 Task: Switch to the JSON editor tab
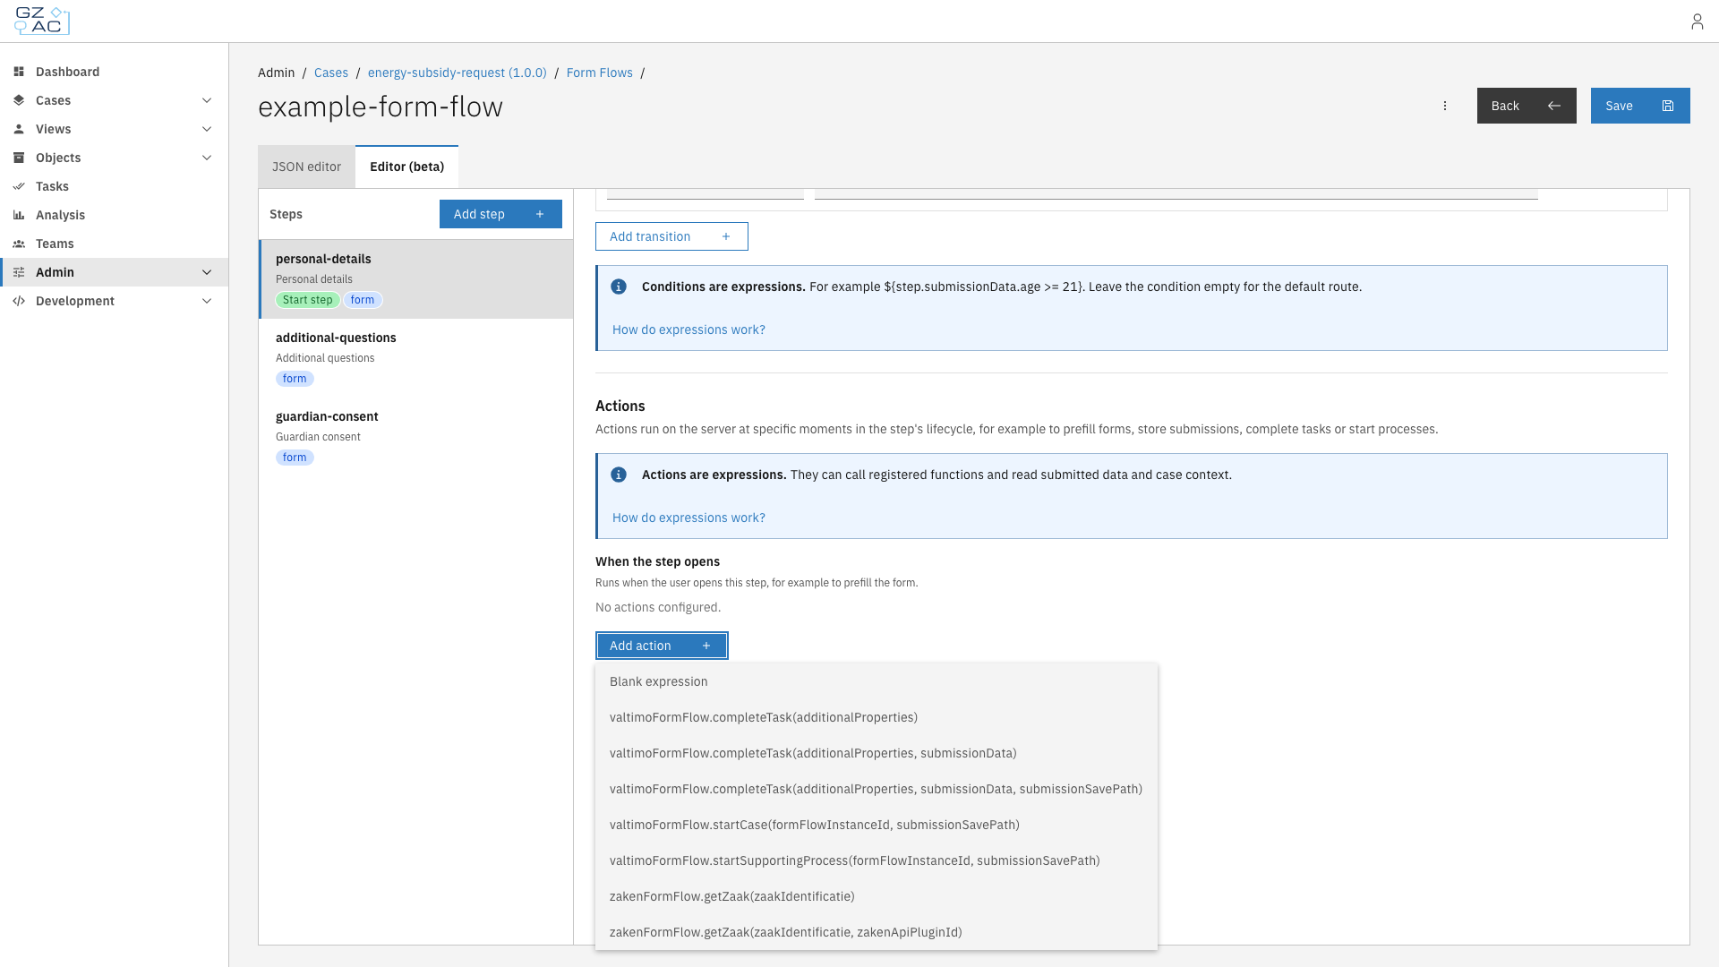pyautogui.click(x=306, y=167)
